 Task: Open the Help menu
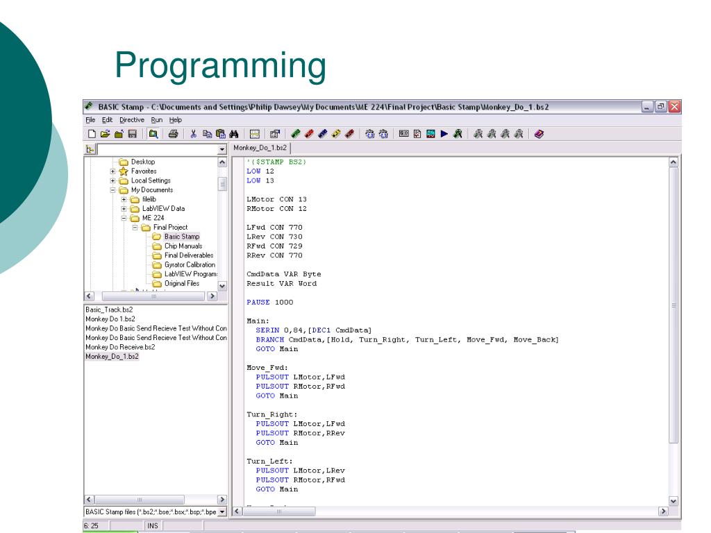pyautogui.click(x=176, y=119)
